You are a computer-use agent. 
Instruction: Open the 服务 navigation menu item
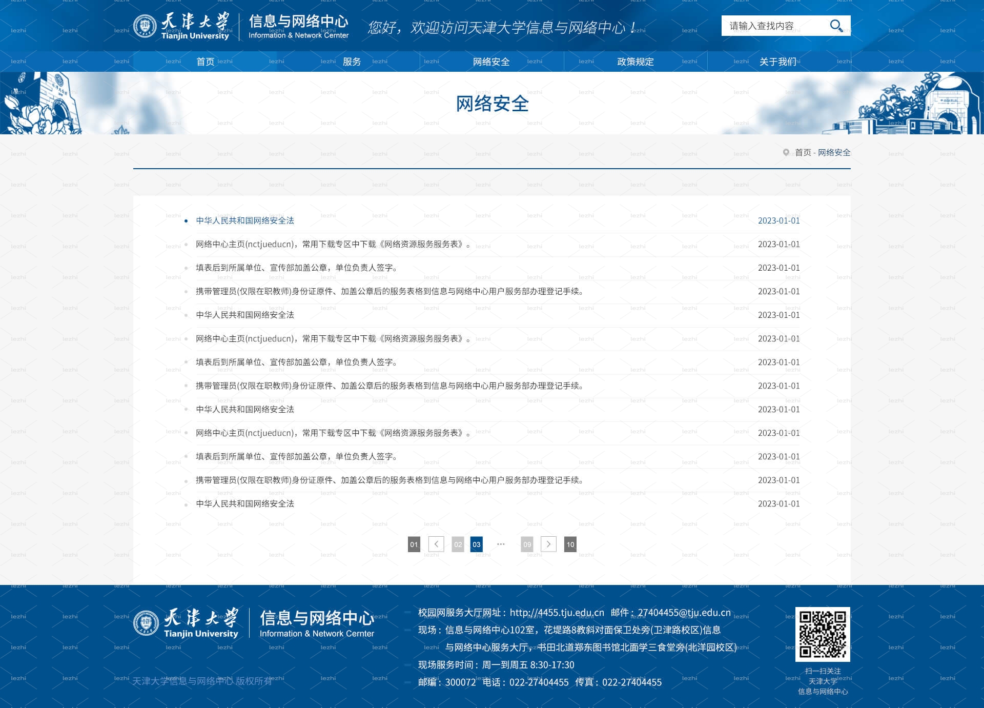[352, 62]
